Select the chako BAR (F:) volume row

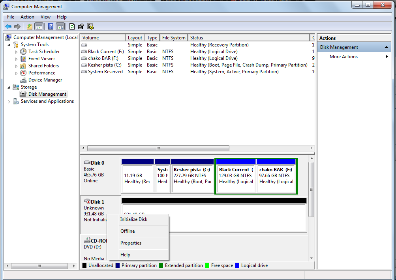click(x=197, y=58)
